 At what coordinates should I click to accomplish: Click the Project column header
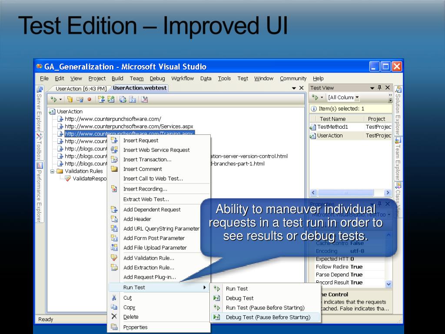tap(378, 119)
